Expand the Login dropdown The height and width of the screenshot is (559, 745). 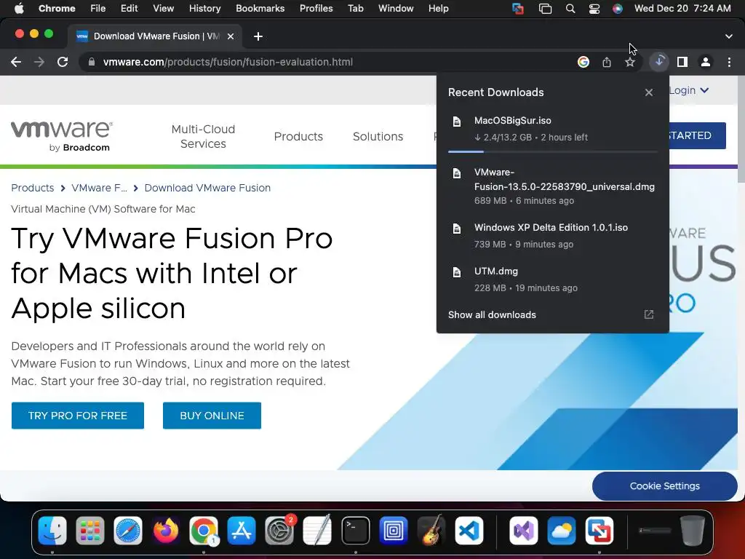689,90
